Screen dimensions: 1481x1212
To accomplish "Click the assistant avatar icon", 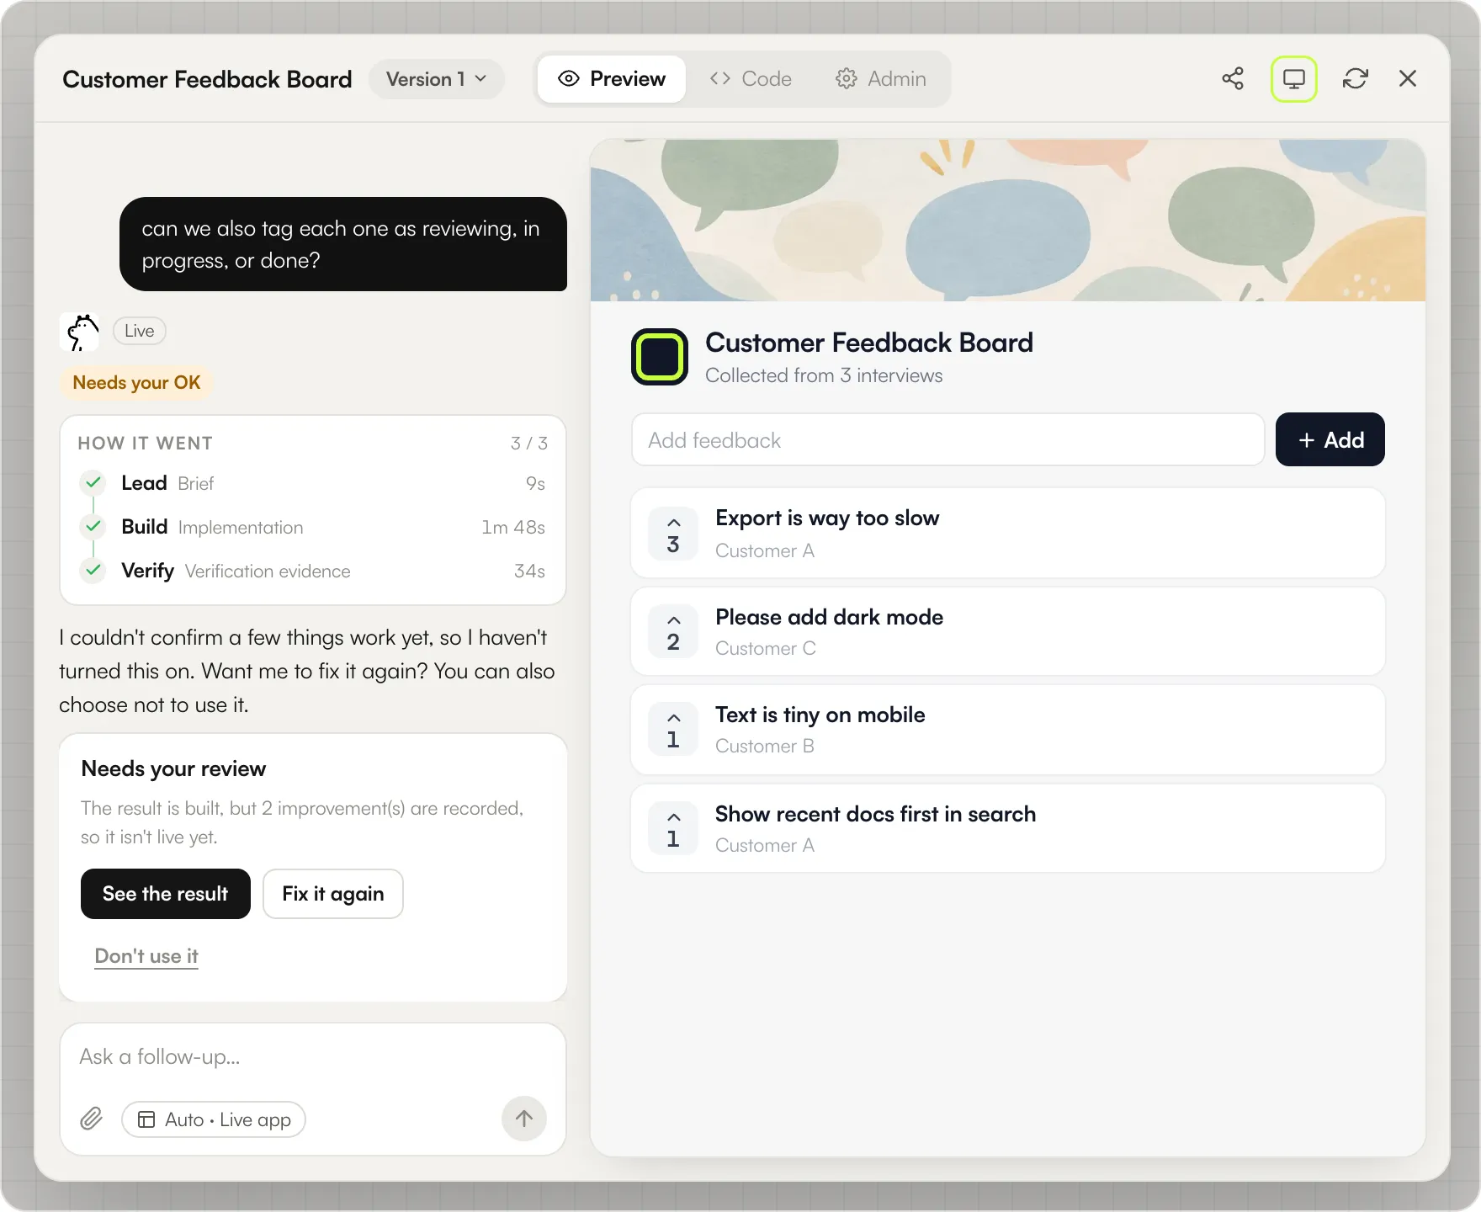I will (x=80, y=332).
